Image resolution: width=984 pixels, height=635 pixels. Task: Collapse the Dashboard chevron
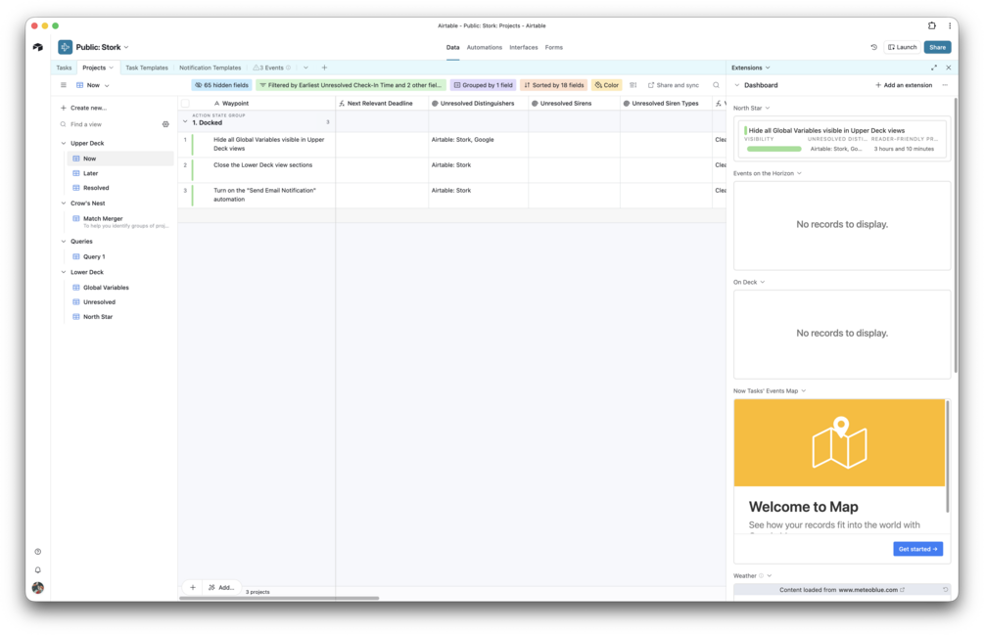pyautogui.click(x=736, y=85)
